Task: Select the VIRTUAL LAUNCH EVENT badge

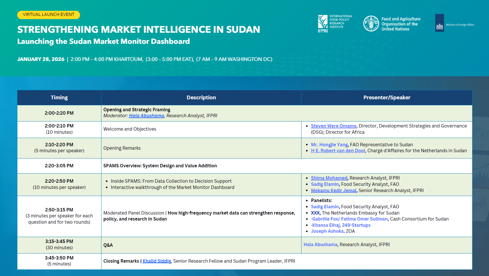Action: (x=48, y=15)
